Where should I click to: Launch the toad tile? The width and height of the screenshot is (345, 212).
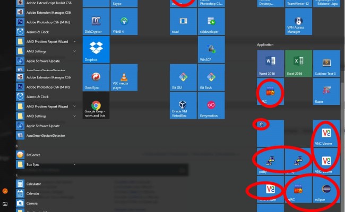[183, 22]
